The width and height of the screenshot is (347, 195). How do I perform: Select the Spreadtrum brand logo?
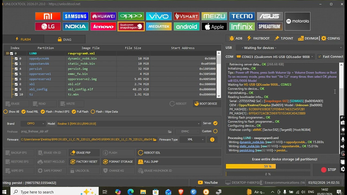pos(270,27)
